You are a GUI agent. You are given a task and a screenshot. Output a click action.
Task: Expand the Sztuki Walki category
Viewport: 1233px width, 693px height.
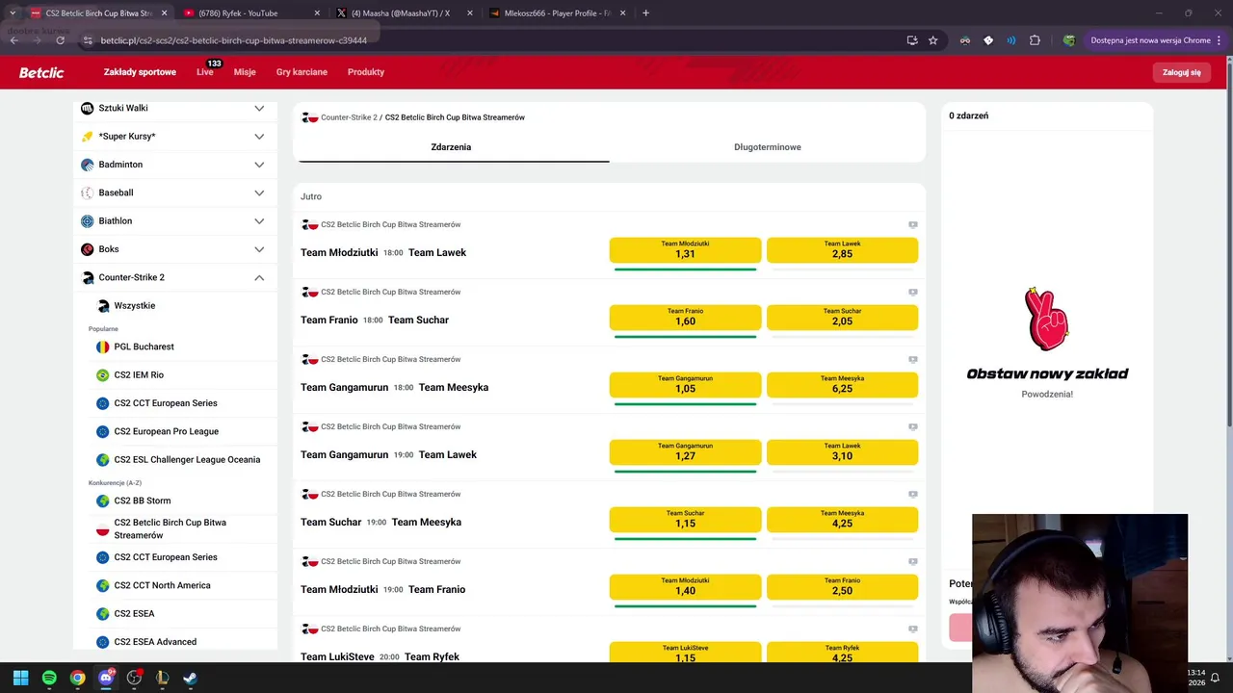[259, 108]
